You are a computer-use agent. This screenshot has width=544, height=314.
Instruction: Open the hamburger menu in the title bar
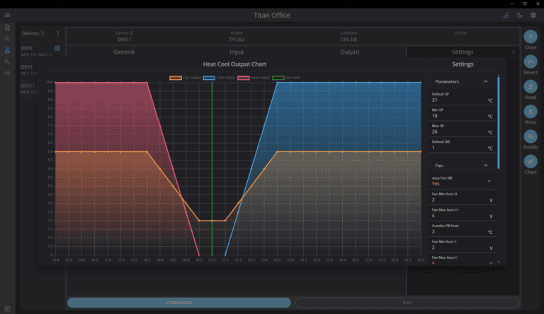click(x=7, y=15)
